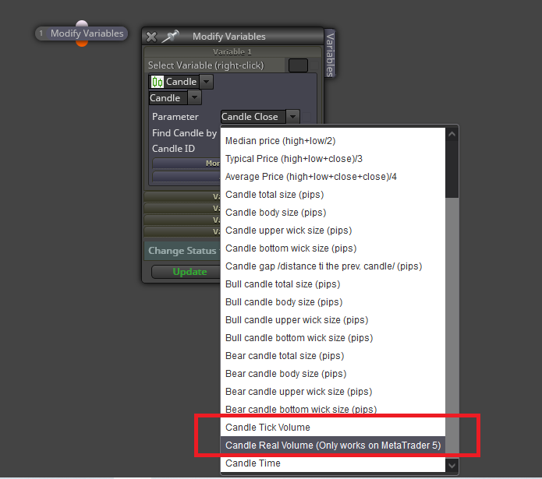542x479 pixels.
Task: Click dropdown list scroll up arrow
Action: (x=452, y=134)
